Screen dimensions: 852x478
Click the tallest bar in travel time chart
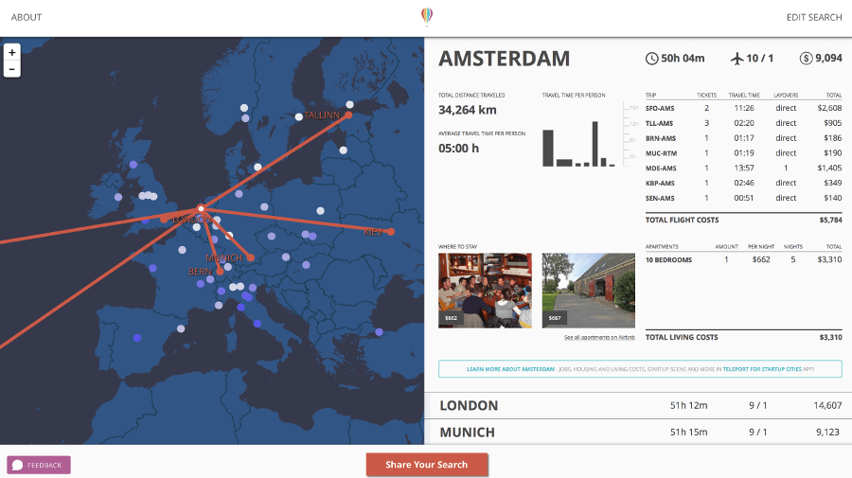coord(595,144)
